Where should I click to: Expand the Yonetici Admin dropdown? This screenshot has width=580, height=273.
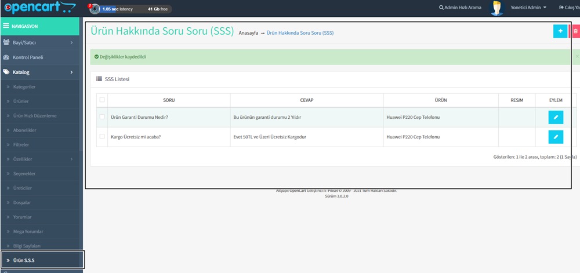coord(528,8)
